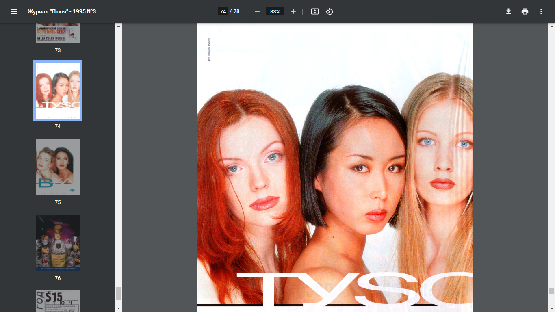This screenshot has height=312, width=555.
Task: Print the document
Action: pos(525,11)
